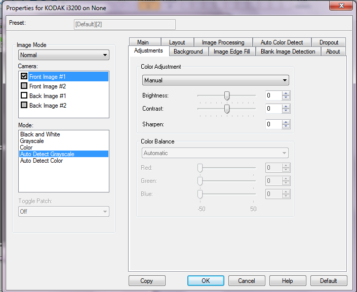The image size is (357, 292).
Task: Toggle the Back Image #1 checkbox
Action: click(24, 95)
